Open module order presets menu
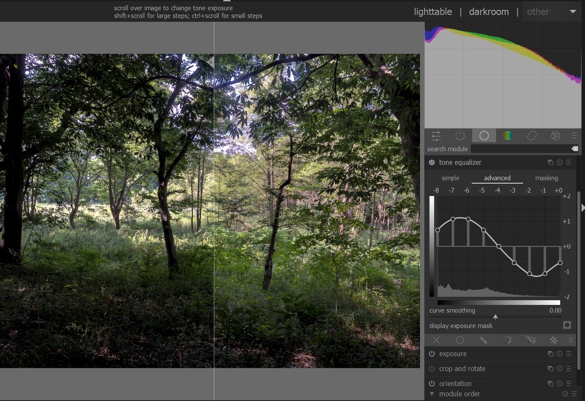 pyautogui.click(x=574, y=394)
